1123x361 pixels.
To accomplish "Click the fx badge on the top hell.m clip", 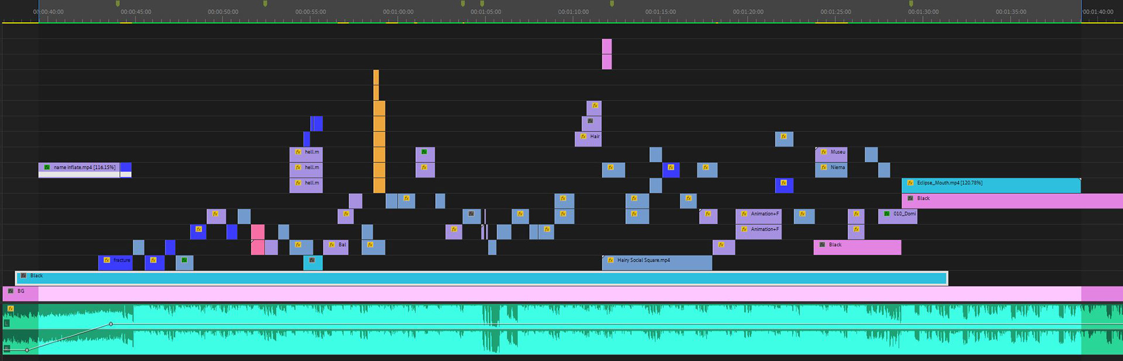I will [x=298, y=152].
